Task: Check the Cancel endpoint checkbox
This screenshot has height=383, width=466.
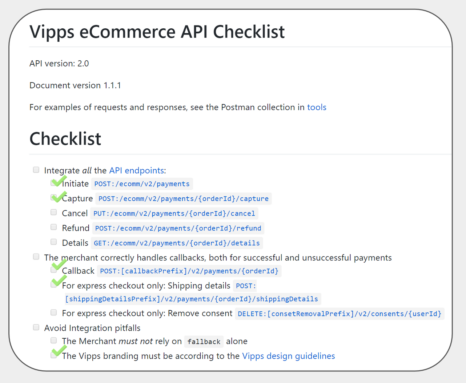Action: [54, 212]
